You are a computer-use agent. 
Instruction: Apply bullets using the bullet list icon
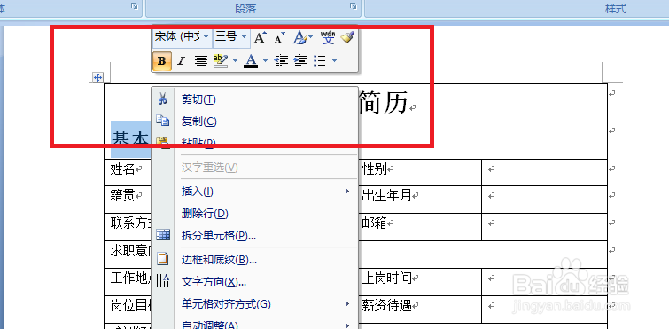point(320,61)
